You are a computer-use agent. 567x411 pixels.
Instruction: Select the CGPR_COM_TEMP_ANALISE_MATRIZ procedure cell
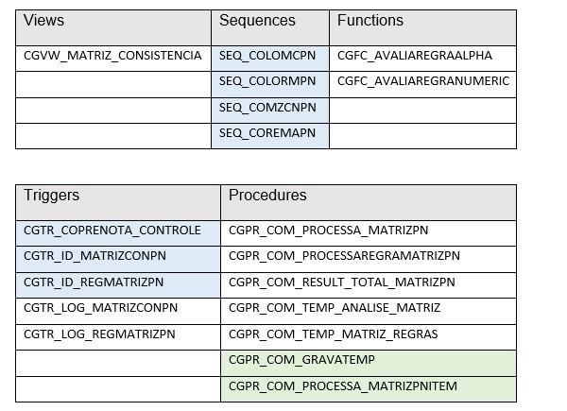click(x=335, y=308)
